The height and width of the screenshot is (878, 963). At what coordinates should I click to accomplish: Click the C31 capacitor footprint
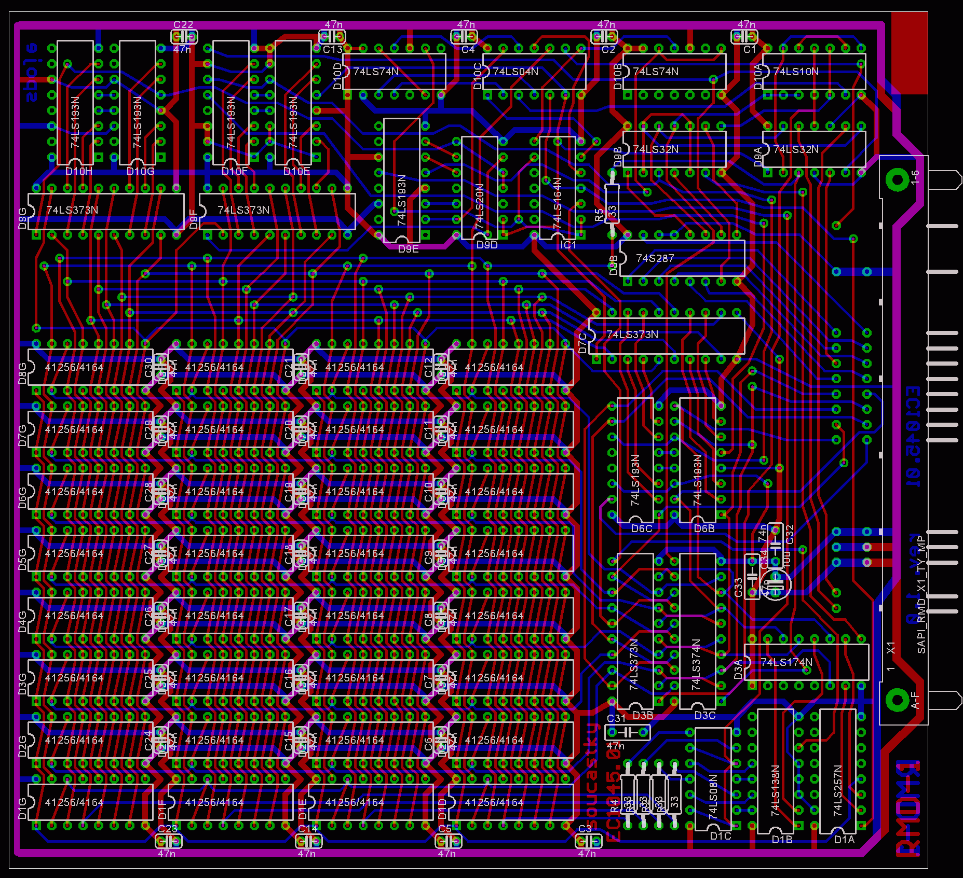click(627, 732)
